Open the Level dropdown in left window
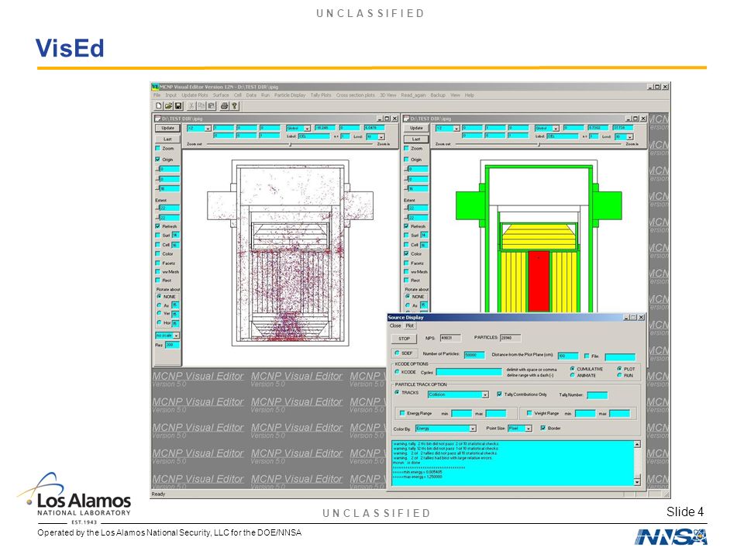 click(381, 136)
